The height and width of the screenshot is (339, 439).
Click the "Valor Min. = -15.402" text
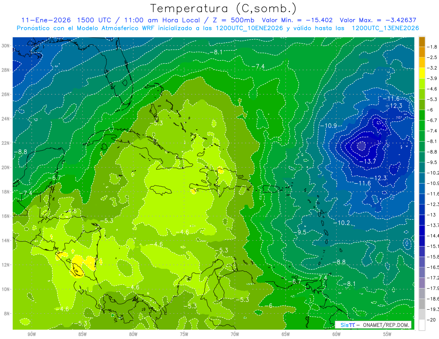pyautogui.click(x=297, y=20)
